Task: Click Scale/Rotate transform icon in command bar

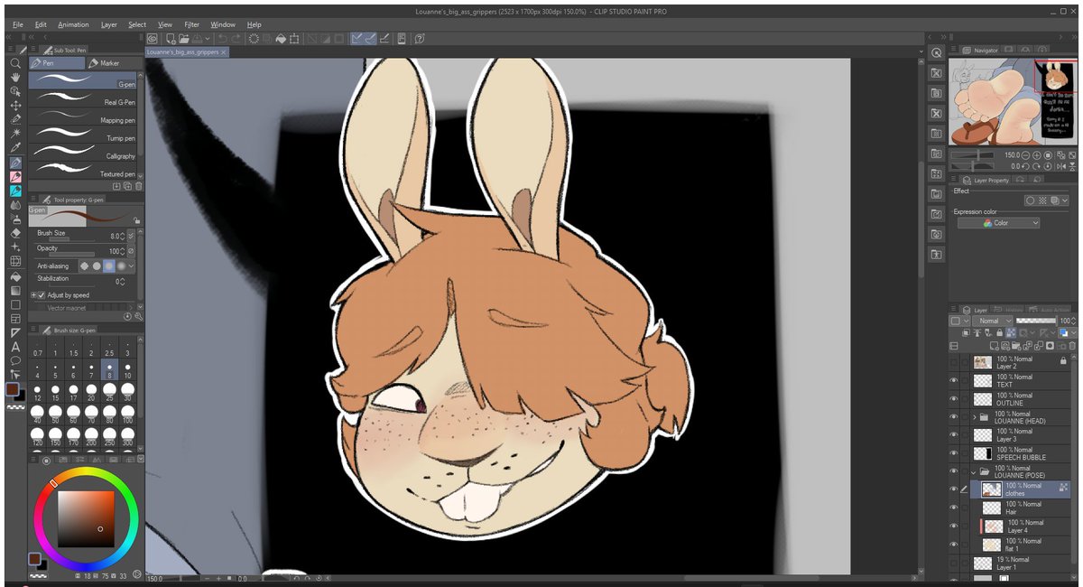Action: [295, 39]
